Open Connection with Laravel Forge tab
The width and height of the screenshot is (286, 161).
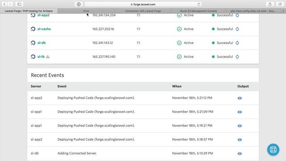(143, 11)
